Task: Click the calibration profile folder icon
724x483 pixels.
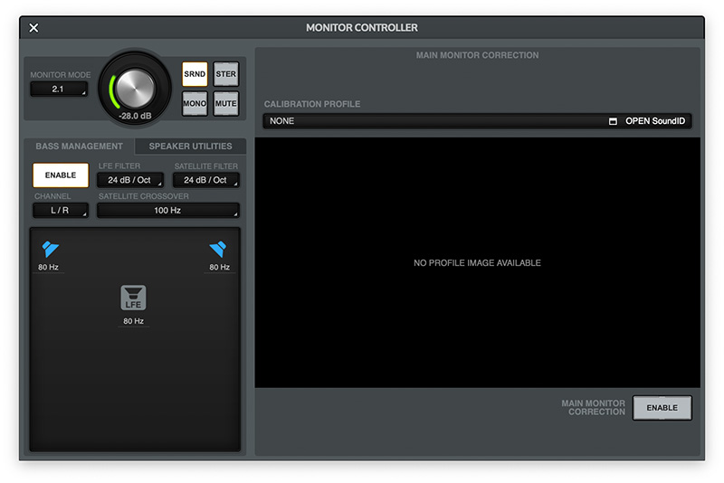Action: coord(613,121)
